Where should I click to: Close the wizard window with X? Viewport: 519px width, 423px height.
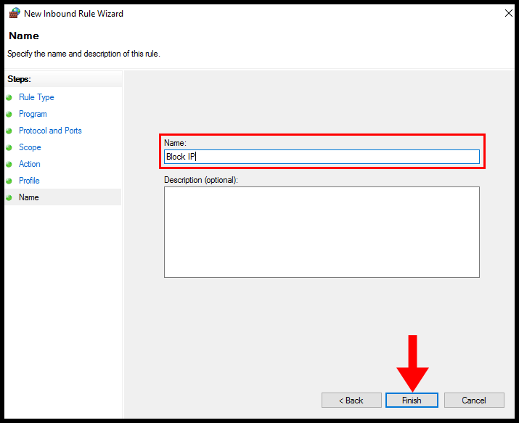[508, 13]
